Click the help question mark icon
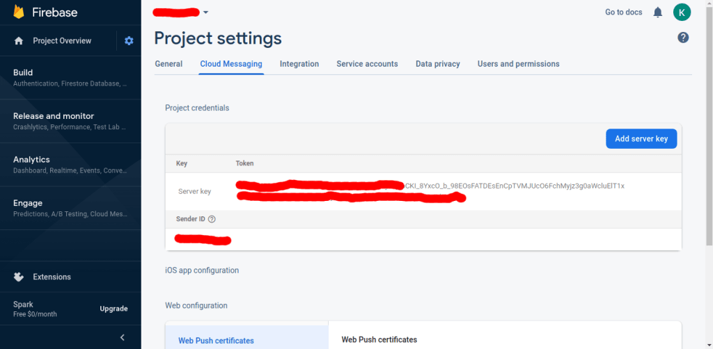Image resolution: width=713 pixels, height=349 pixels. click(x=683, y=38)
